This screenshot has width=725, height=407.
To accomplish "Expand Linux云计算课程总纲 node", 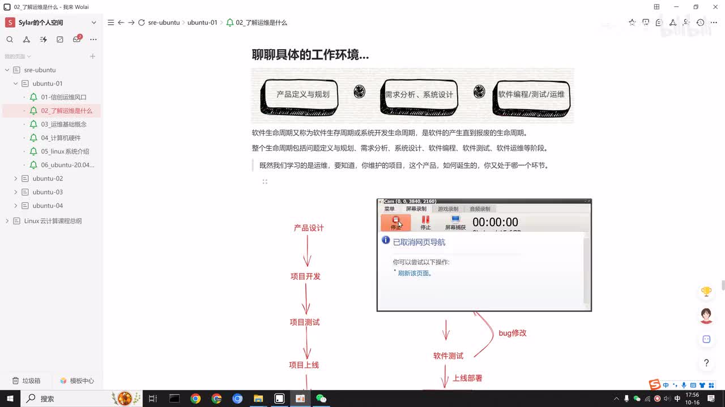I will tap(7, 221).
